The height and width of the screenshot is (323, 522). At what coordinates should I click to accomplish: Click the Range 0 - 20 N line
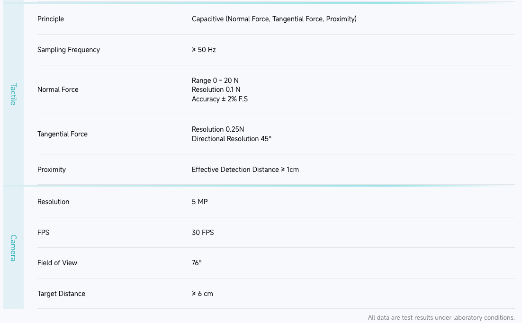point(215,81)
